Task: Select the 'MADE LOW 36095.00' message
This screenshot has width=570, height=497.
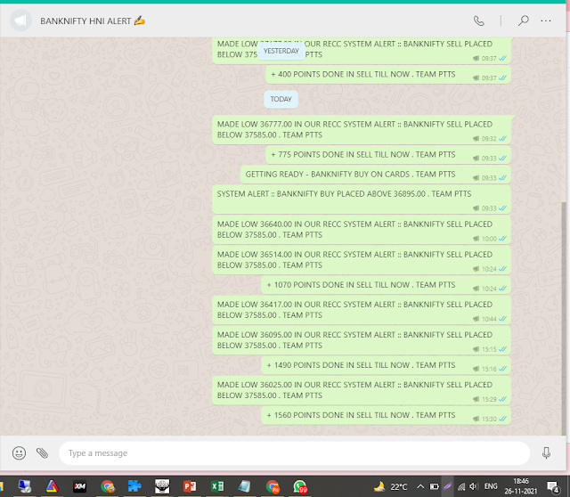Action: coord(362,340)
